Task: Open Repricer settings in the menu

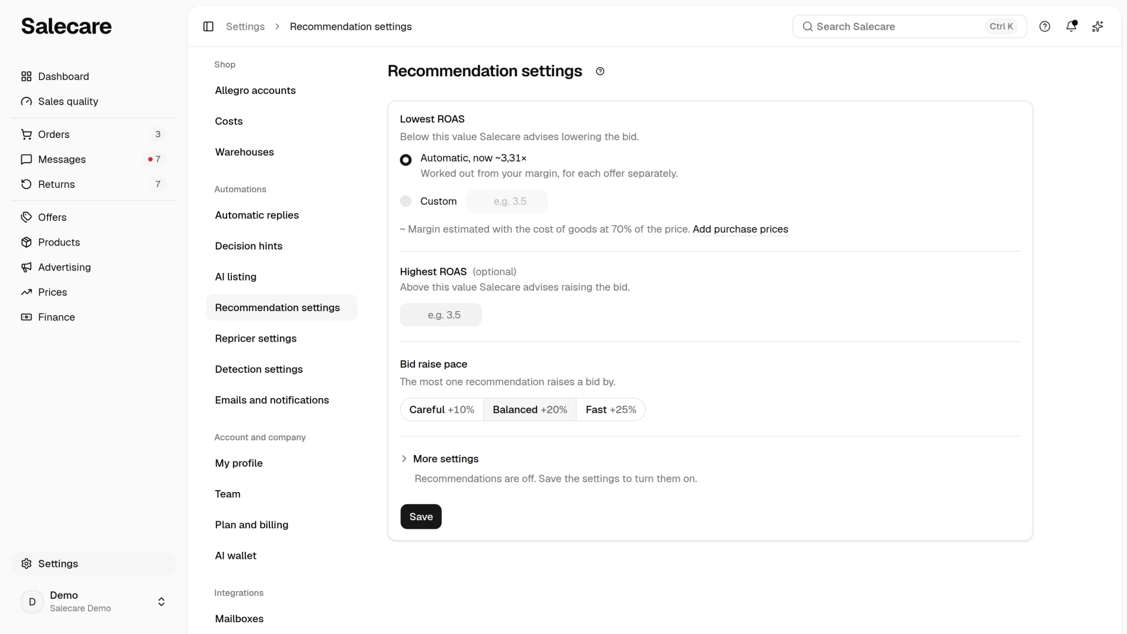Action: (282, 339)
